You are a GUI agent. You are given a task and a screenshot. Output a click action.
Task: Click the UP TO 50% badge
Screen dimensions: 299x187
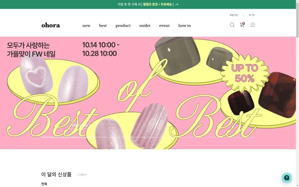[x=245, y=73]
